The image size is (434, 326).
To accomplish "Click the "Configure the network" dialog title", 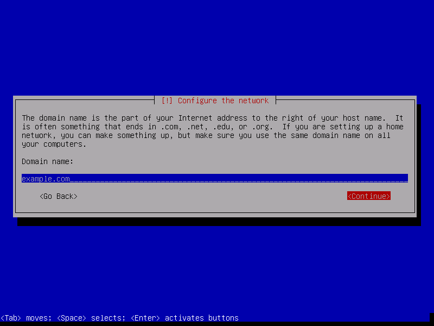I will point(223,101).
